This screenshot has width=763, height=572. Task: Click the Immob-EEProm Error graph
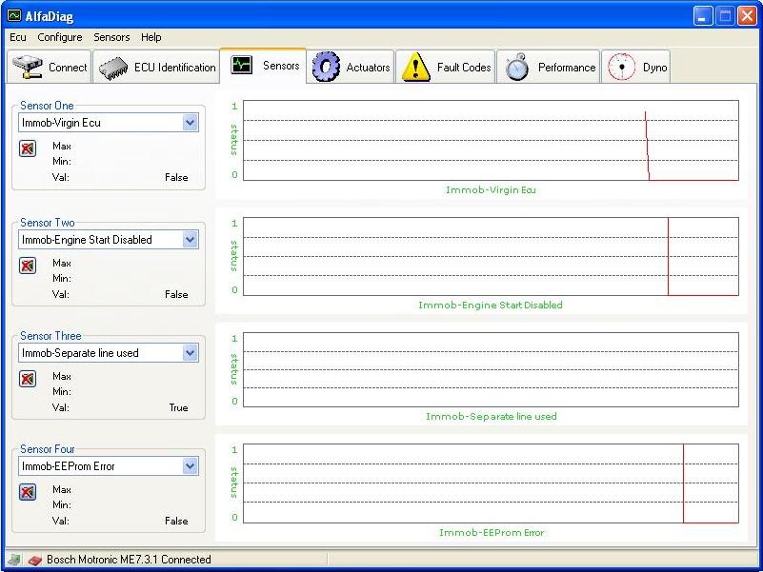491,483
